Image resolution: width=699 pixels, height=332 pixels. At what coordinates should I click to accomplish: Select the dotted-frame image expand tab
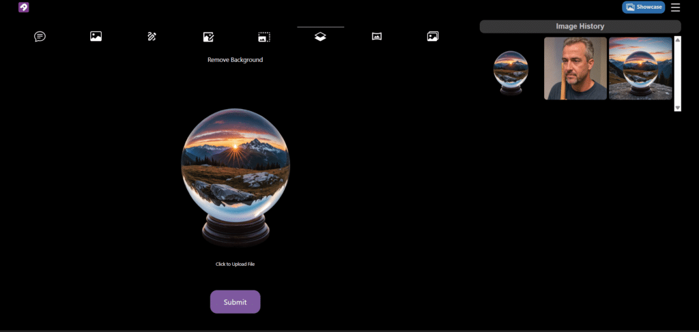(x=264, y=37)
